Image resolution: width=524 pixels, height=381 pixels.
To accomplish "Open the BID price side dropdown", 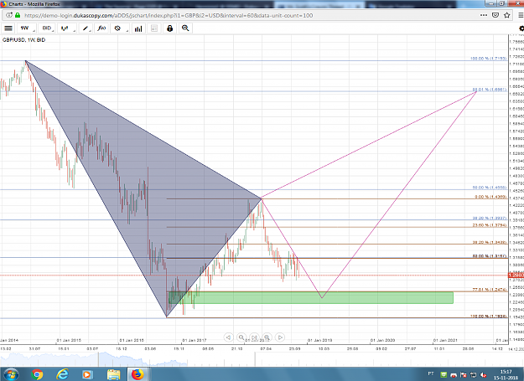I will pyautogui.click(x=47, y=28).
